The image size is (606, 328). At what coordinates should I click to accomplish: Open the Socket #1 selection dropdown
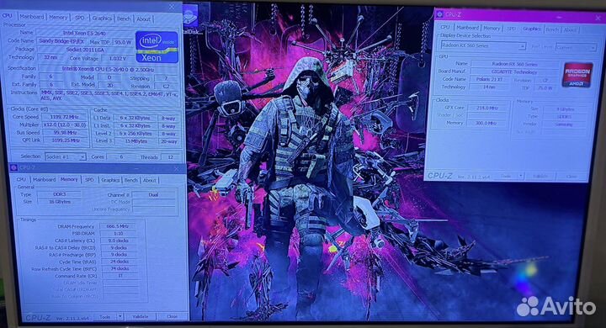tap(66, 157)
